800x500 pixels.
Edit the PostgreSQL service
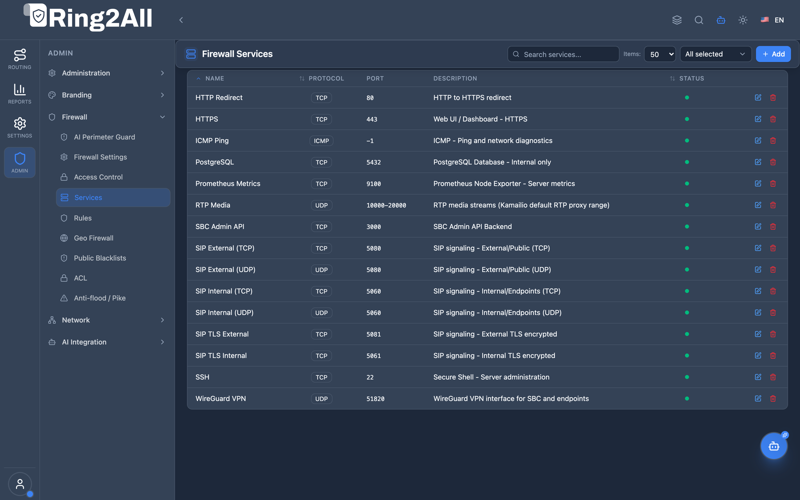[758, 162]
